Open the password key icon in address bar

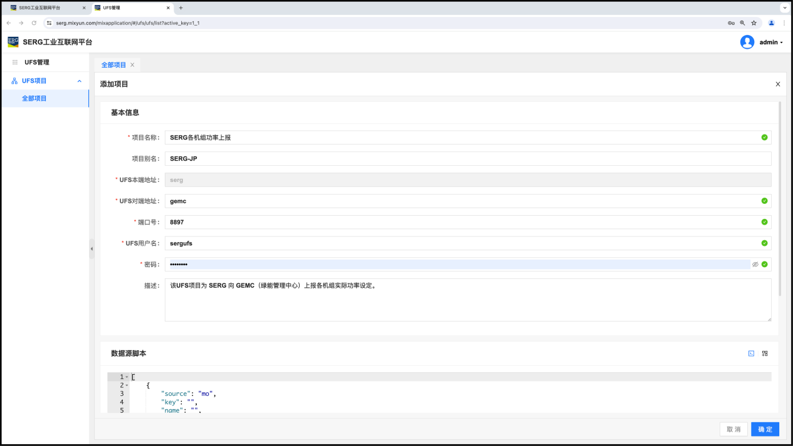[731, 23]
